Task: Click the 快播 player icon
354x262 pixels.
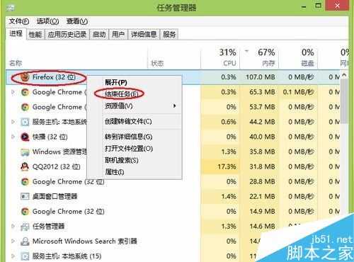Action: 25,137
